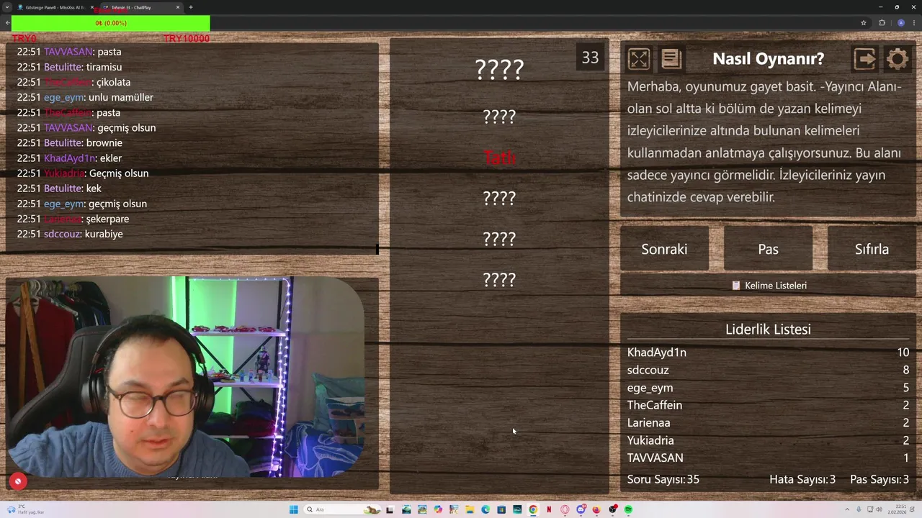Click the countdown timer showing 33
Viewport: 922px width, 518px height.
coord(590,58)
